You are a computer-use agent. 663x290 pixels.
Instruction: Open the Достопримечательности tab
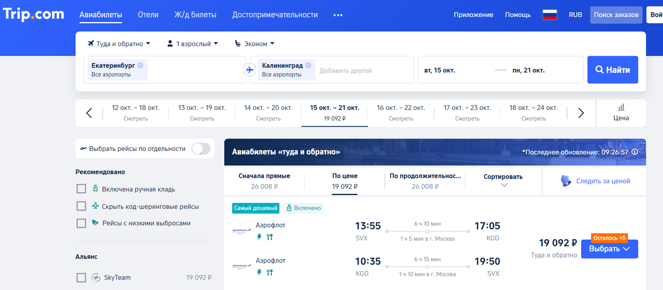275,15
